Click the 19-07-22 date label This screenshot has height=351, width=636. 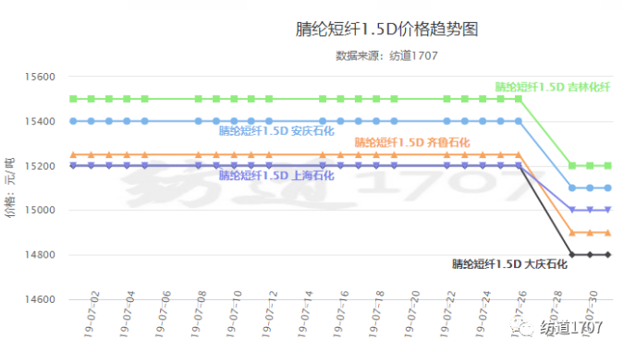447,314
